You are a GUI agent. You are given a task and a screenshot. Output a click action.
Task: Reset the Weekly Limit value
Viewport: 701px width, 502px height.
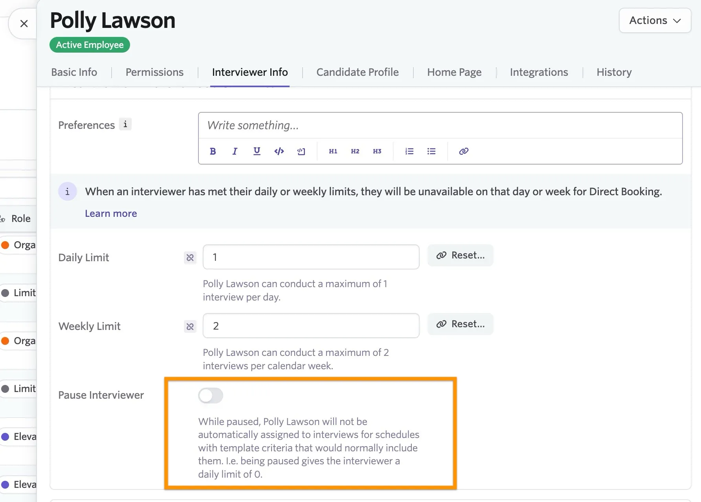point(461,324)
